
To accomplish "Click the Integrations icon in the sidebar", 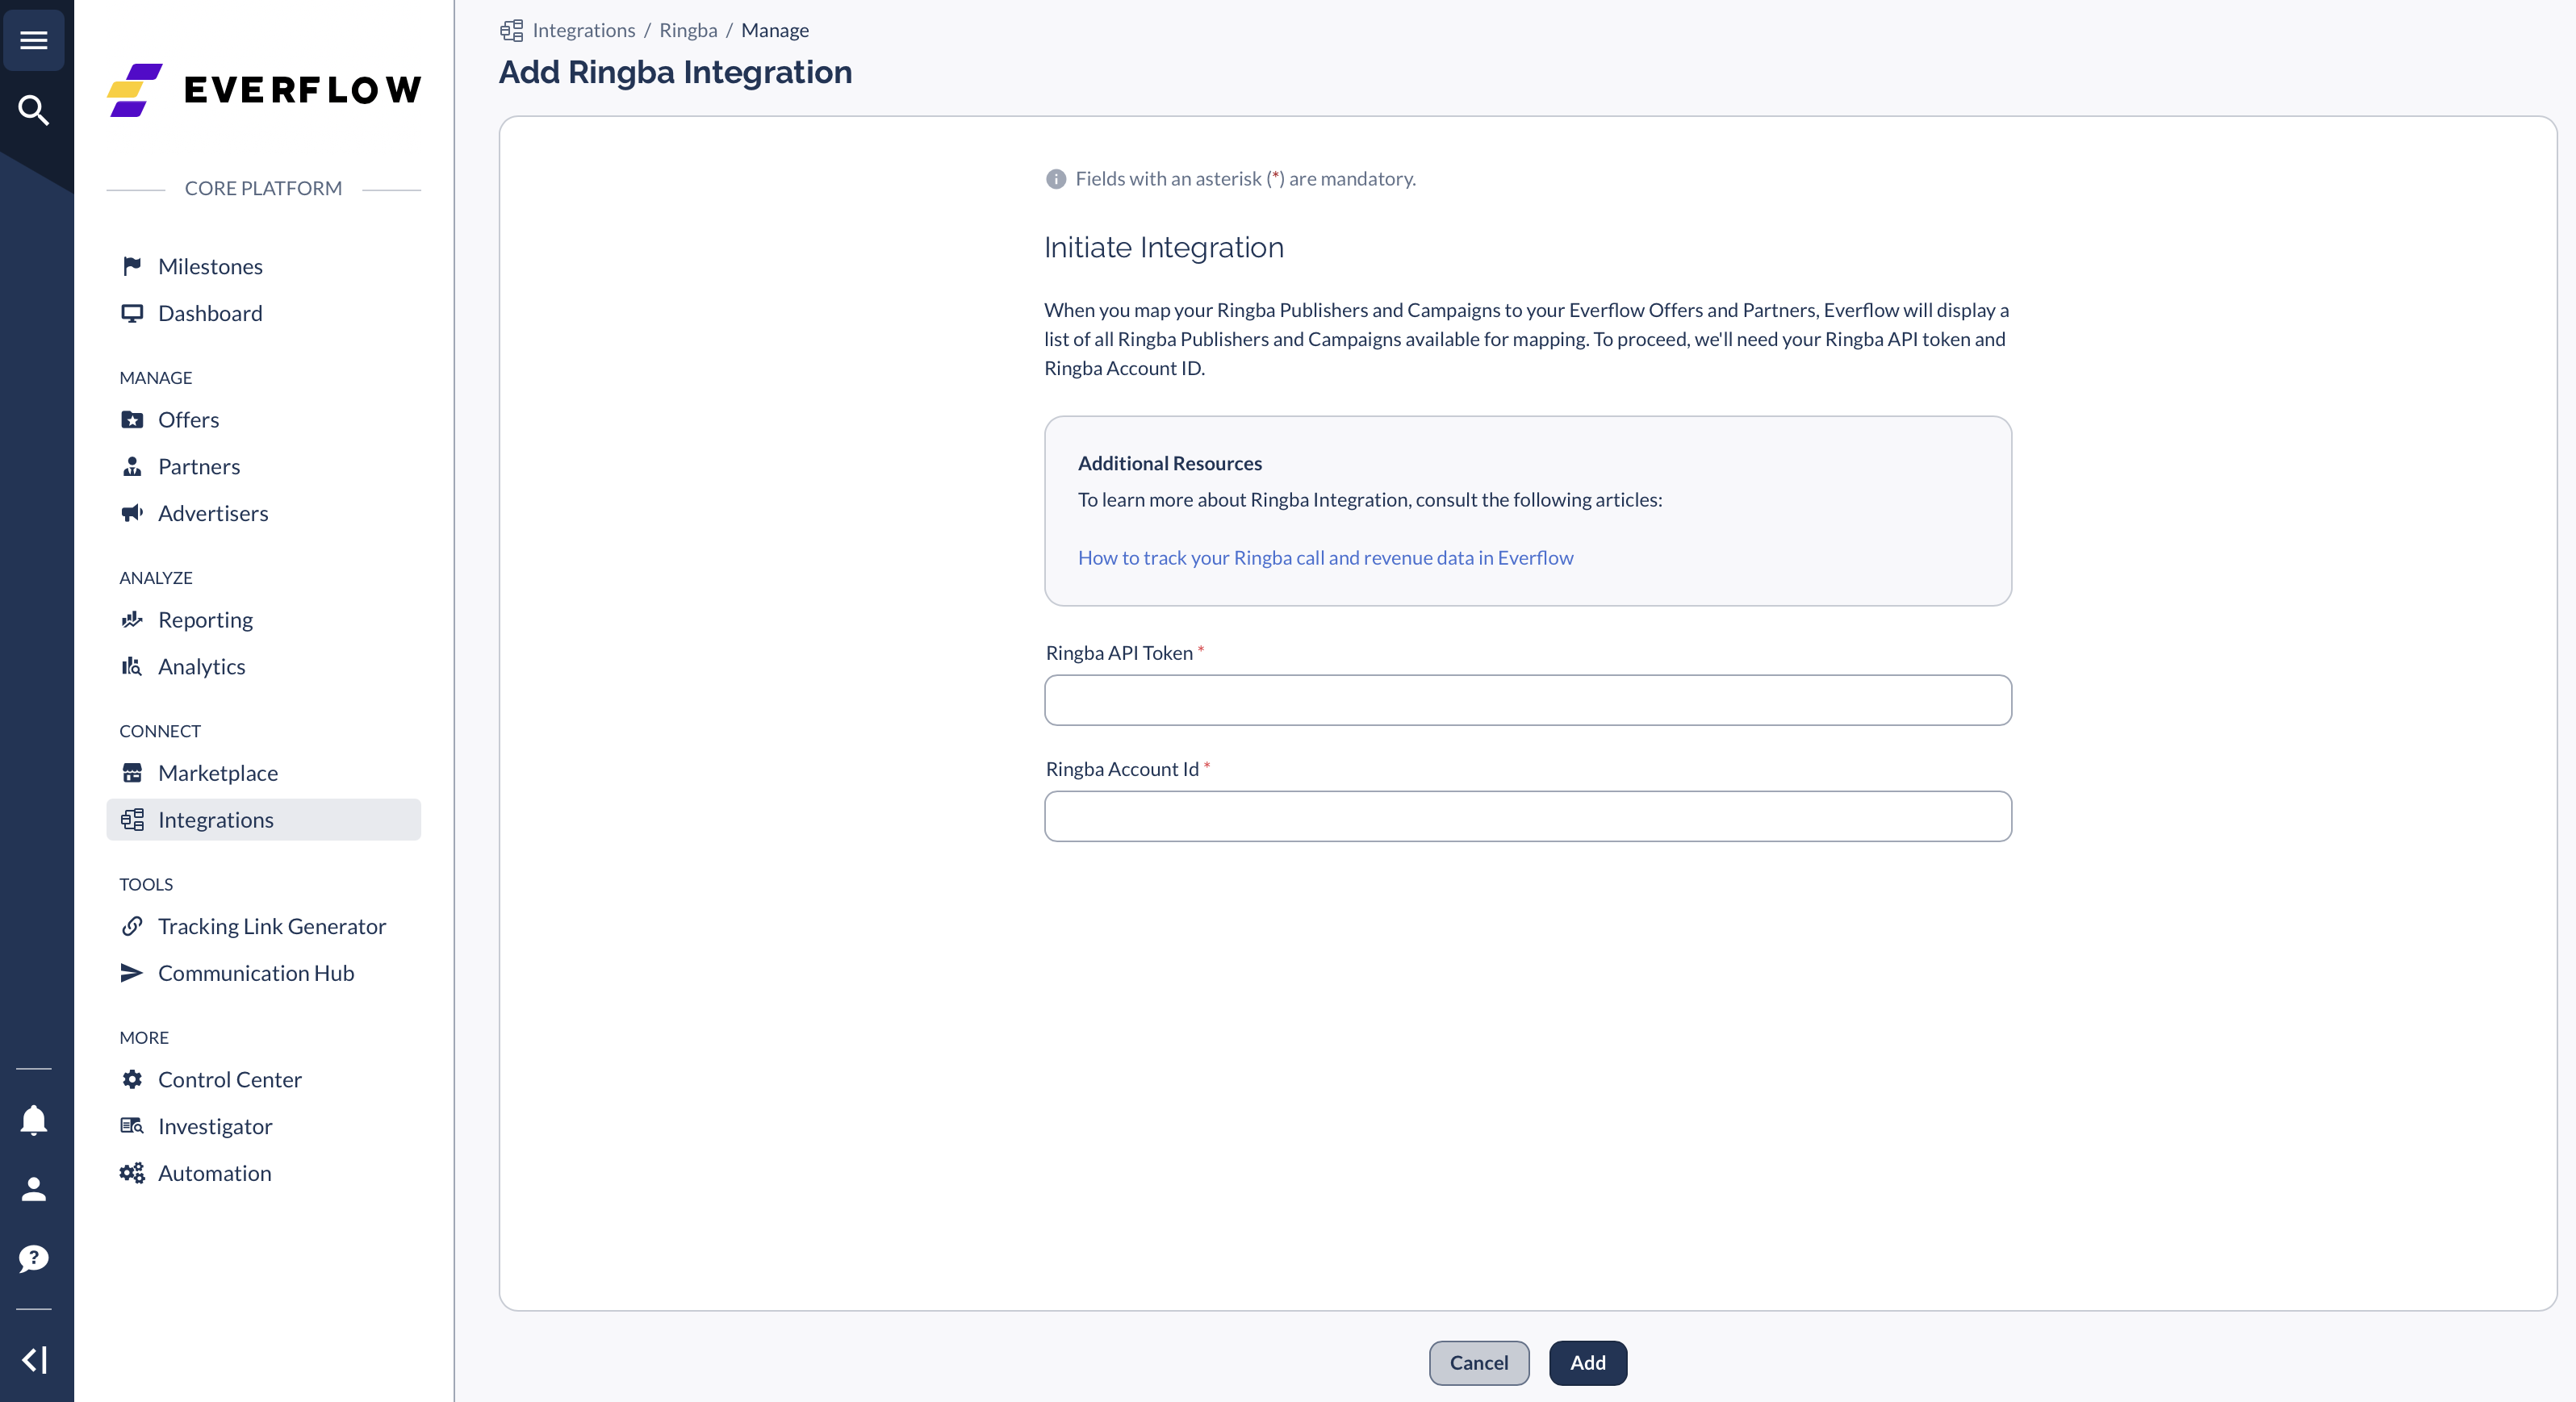I will pyautogui.click(x=132, y=820).
